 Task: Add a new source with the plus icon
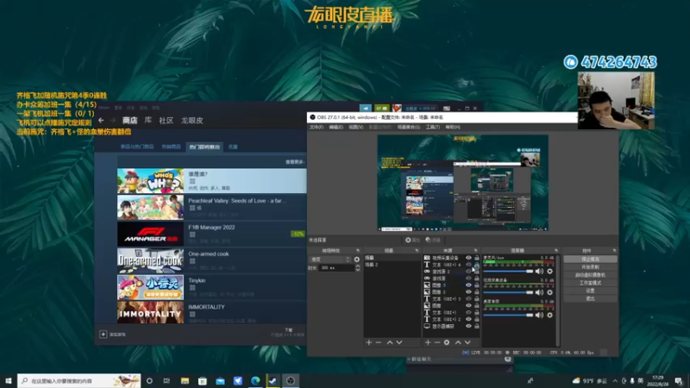428,342
